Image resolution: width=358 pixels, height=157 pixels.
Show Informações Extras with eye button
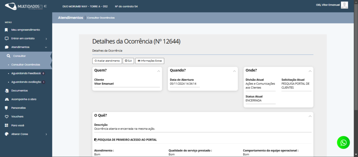pos(150,60)
